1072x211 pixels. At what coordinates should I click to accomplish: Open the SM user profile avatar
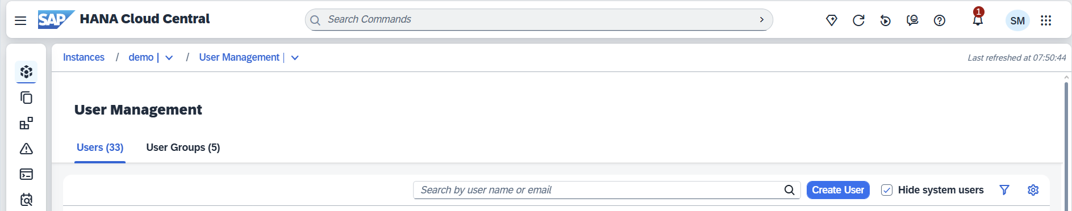(x=1017, y=21)
